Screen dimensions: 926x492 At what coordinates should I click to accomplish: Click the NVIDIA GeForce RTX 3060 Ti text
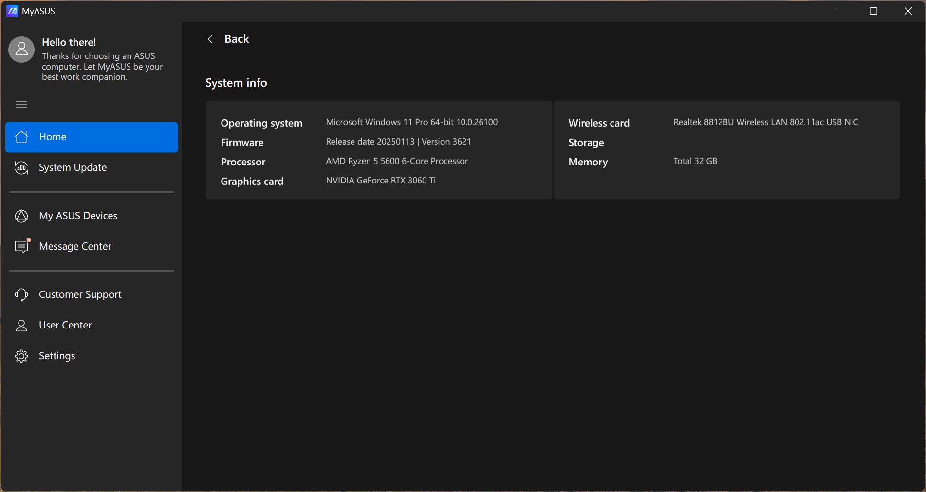coord(381,181)
